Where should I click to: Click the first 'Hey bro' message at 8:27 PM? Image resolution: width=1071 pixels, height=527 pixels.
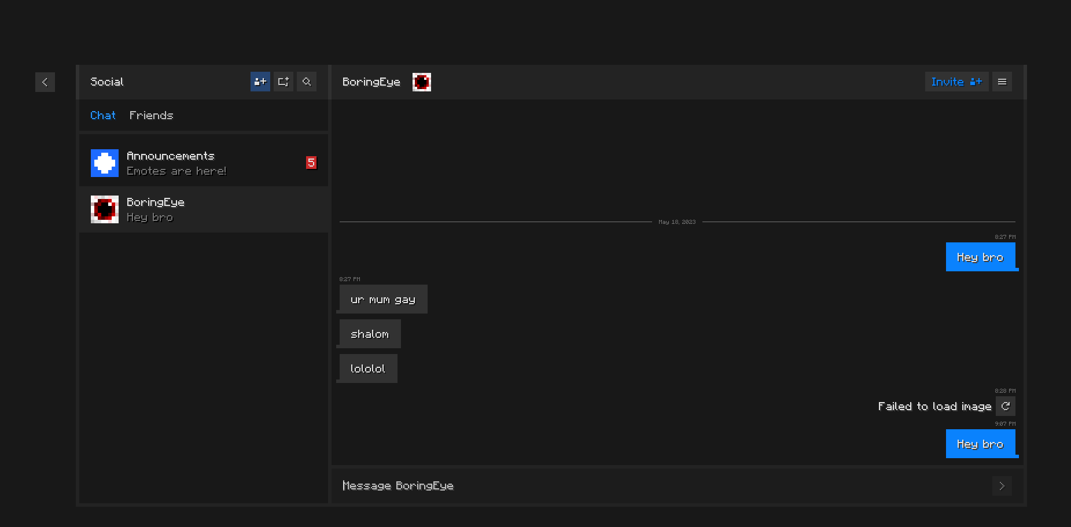click(981, 257)
